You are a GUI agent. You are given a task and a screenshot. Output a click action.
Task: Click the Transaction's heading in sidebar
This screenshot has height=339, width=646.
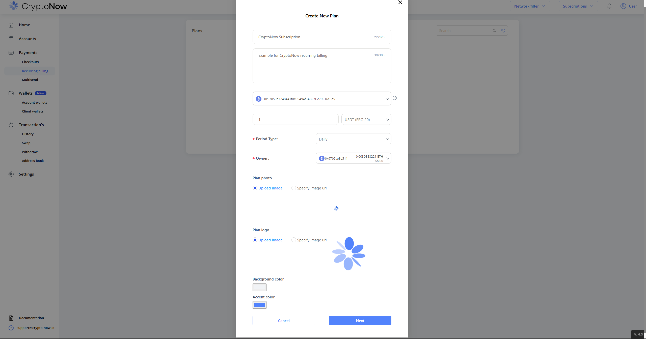pos(31,125)
